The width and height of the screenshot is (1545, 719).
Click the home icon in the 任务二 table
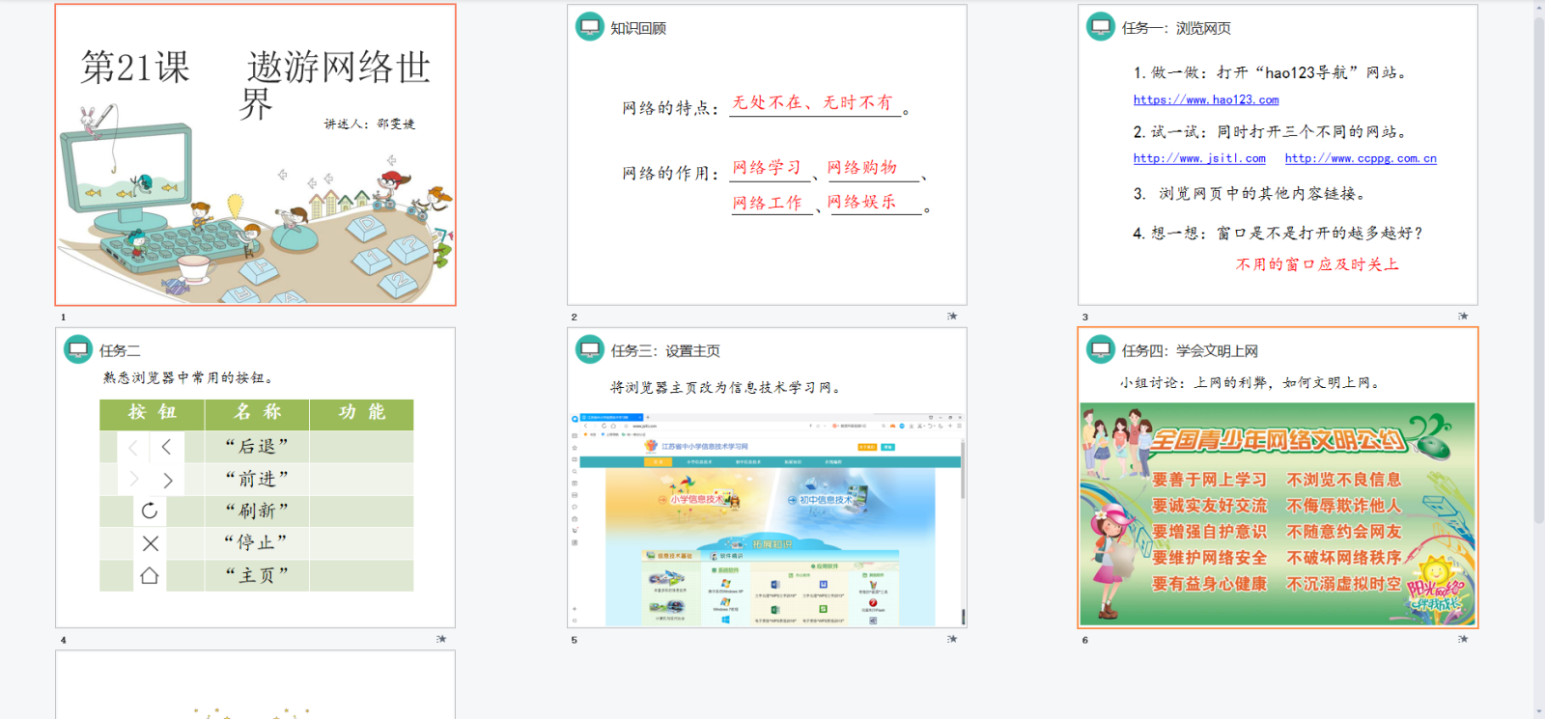(150, 576)
